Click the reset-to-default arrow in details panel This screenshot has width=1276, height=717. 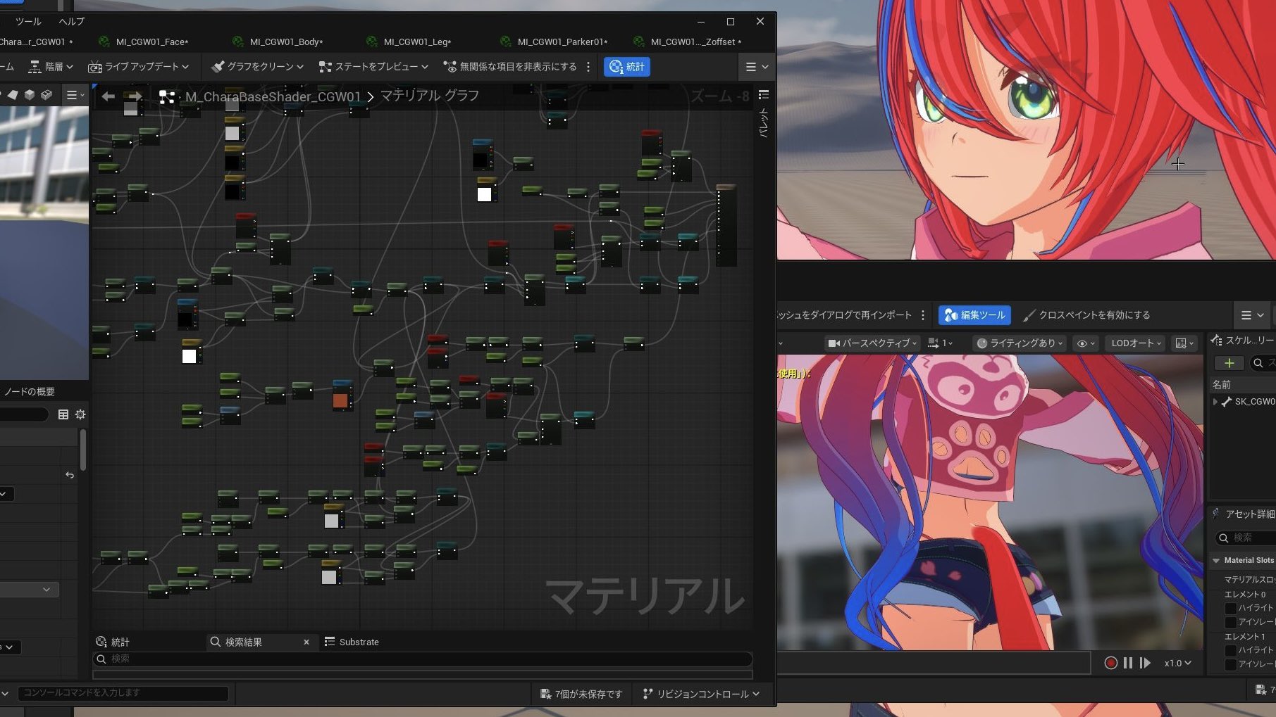(69, 475)
